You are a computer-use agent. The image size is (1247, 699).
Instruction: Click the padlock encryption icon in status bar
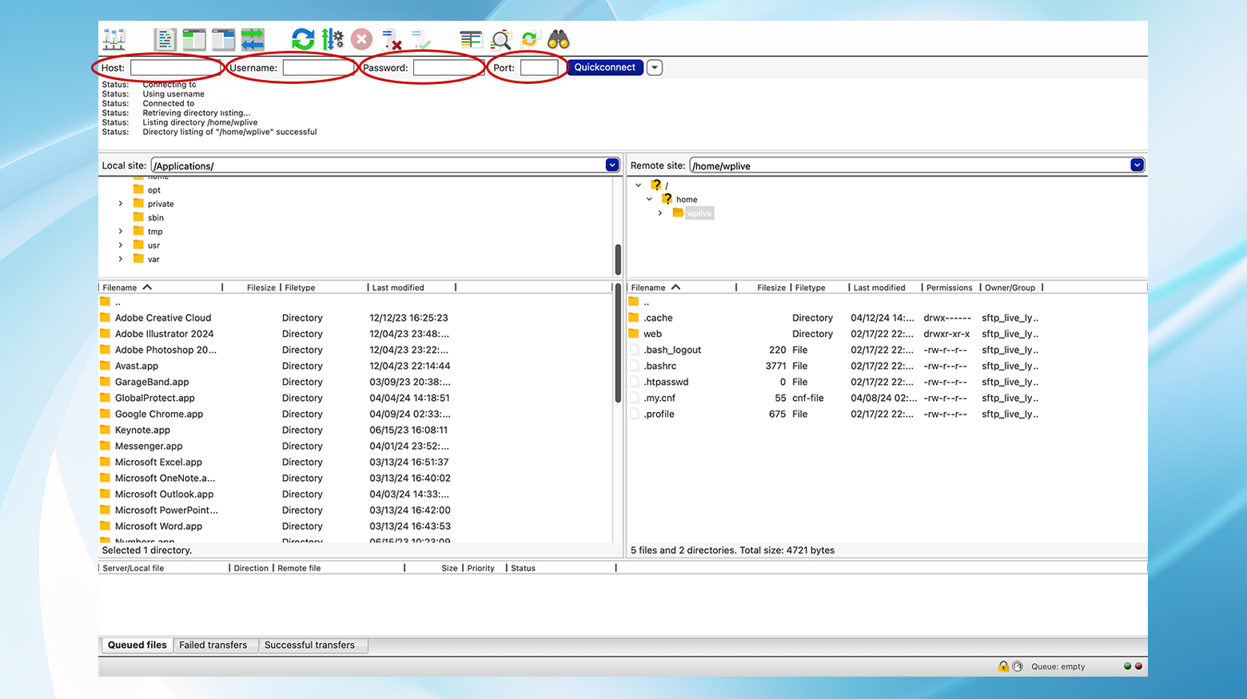(x=1002, y=666)
